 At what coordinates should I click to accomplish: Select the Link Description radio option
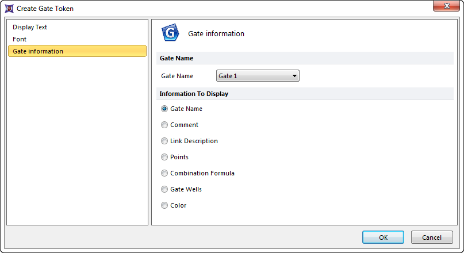point(165,141)
